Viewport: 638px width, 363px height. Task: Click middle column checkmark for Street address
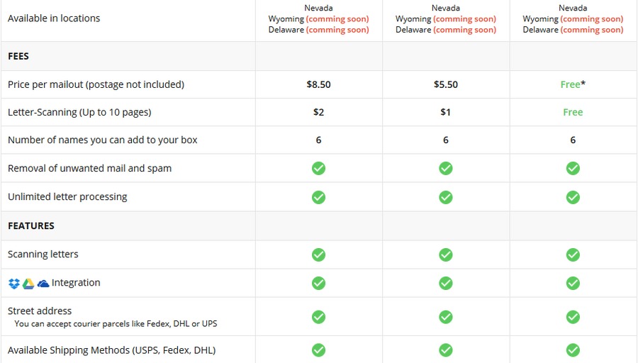tap(446, 317)
